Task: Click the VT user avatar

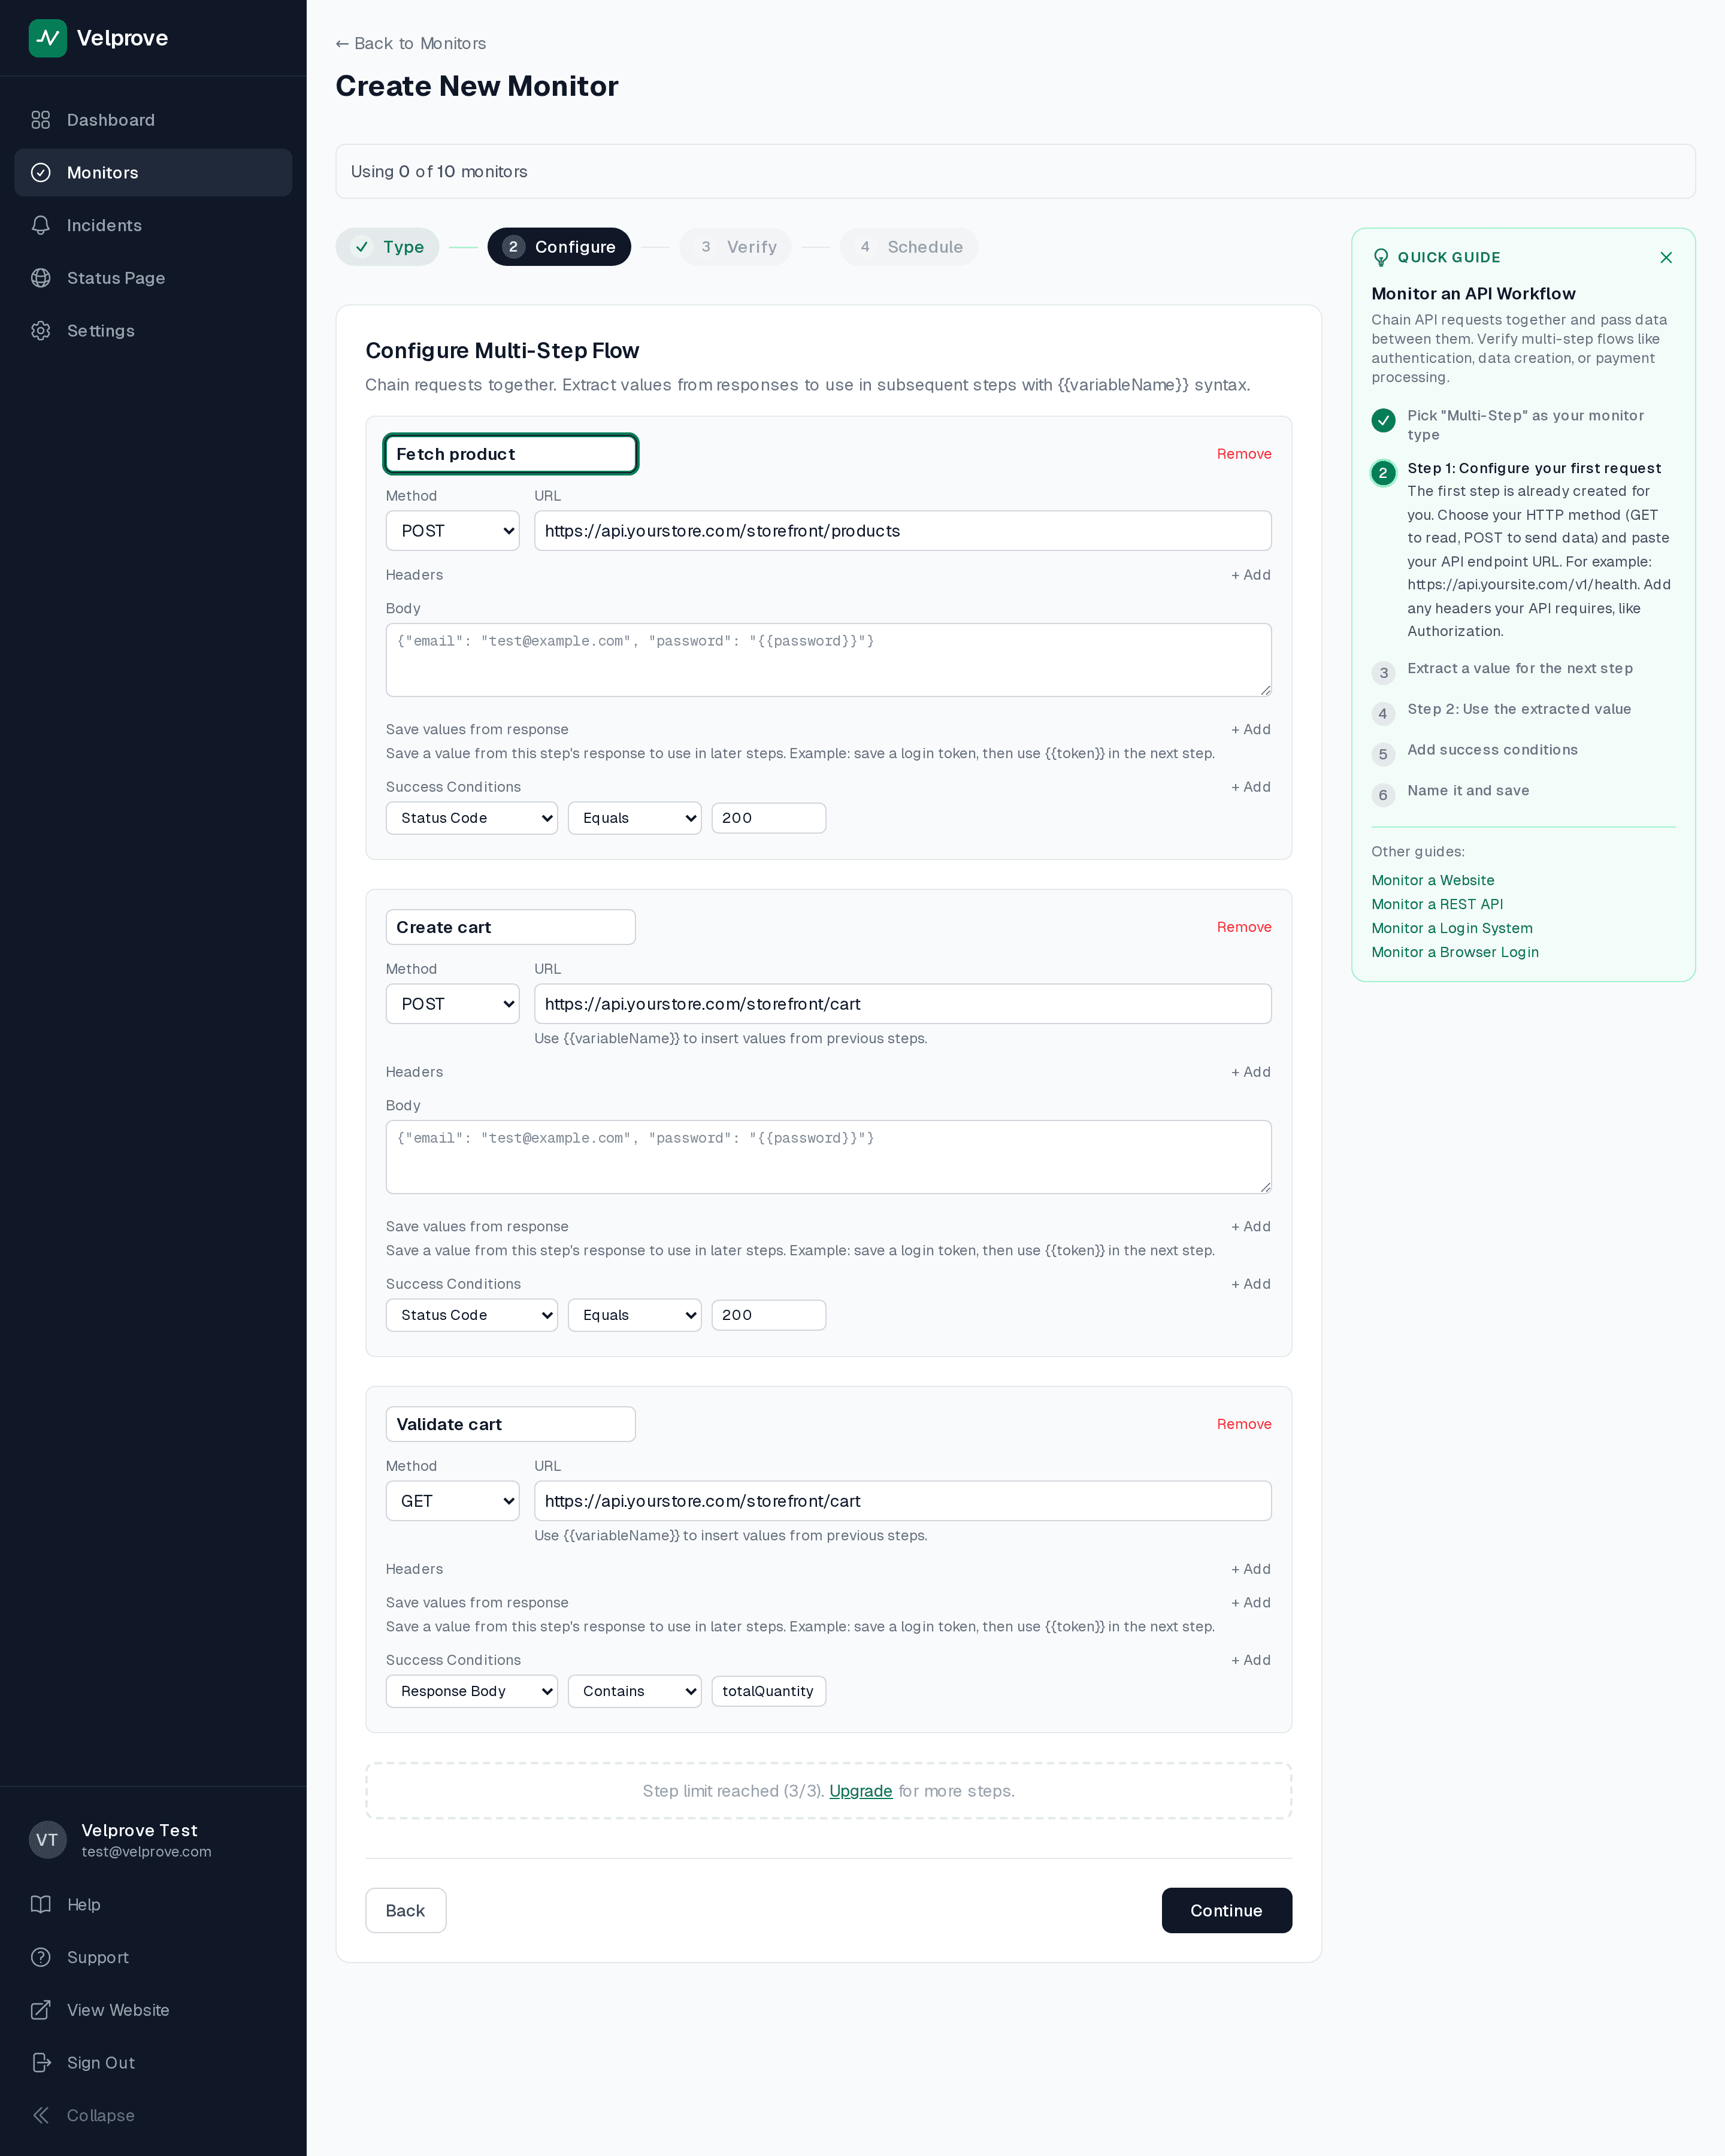Action: coord(47,1840)
